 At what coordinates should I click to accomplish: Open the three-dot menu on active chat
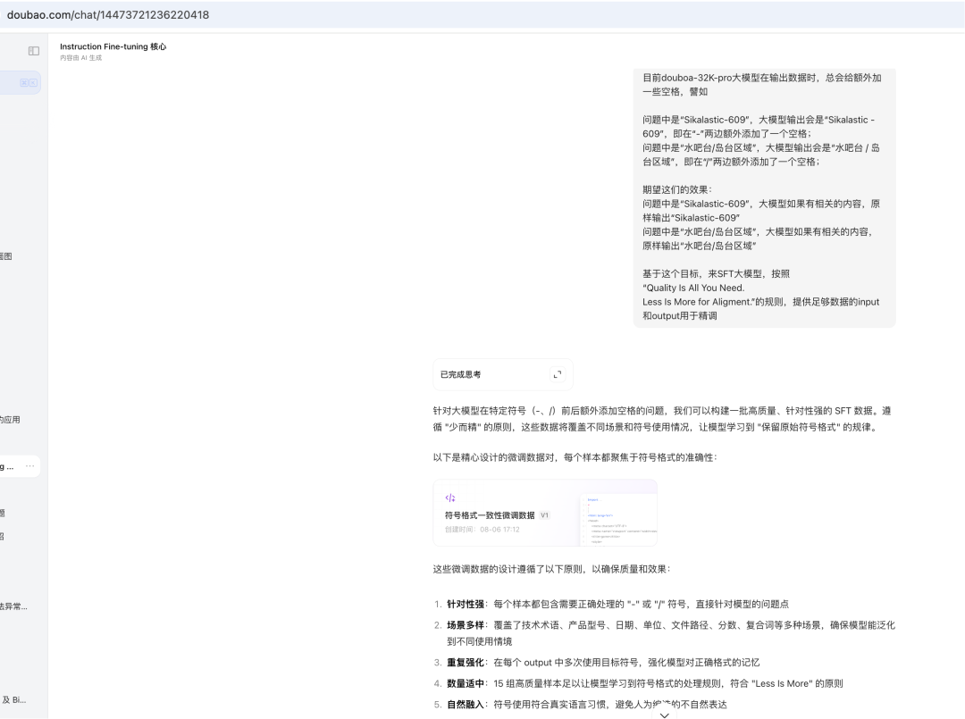click(x=29, y=466)
